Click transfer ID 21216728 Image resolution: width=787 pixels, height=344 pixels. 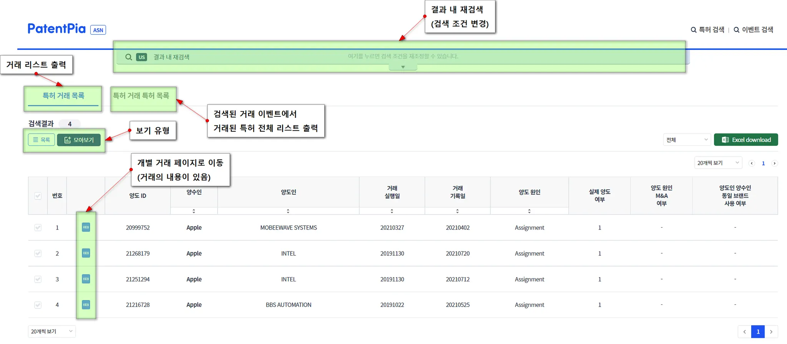click(138, 305)
